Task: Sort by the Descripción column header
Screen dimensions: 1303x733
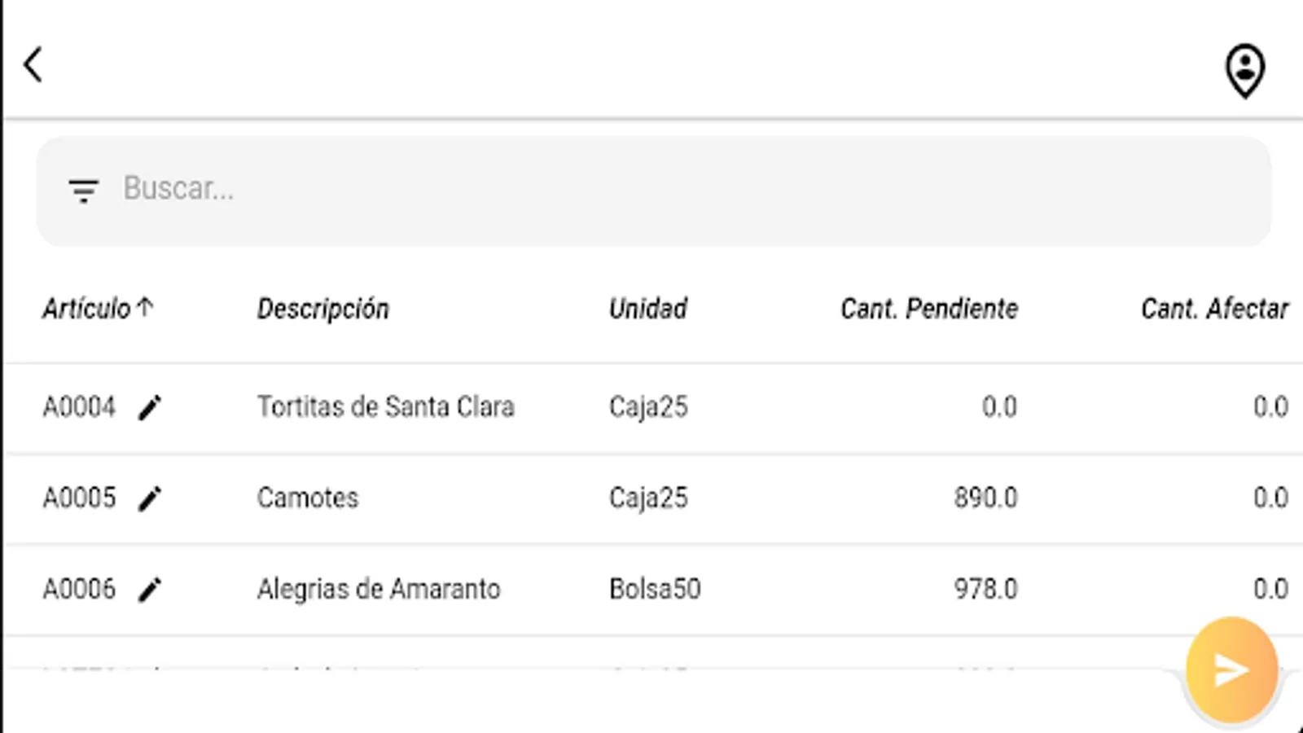Action: point(323,309)
